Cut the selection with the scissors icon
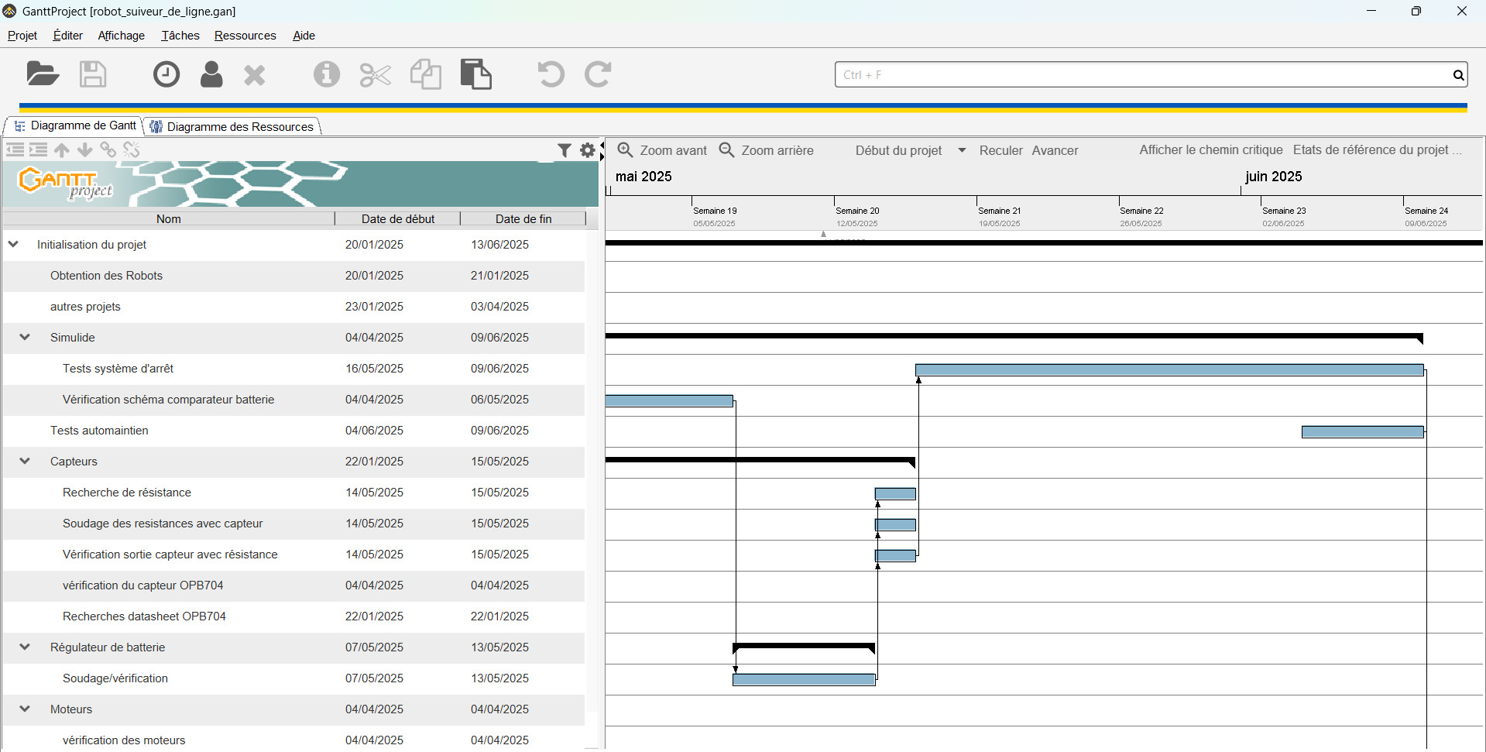The height and width of the screenshot is (752, 1486). [x=376, y=75]
